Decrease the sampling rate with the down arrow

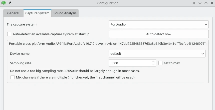153,65
